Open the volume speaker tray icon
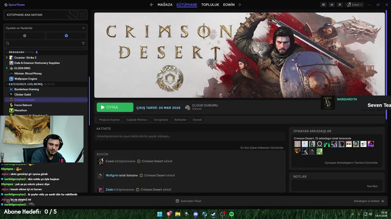The image size is (391, 219). [371, 214]
